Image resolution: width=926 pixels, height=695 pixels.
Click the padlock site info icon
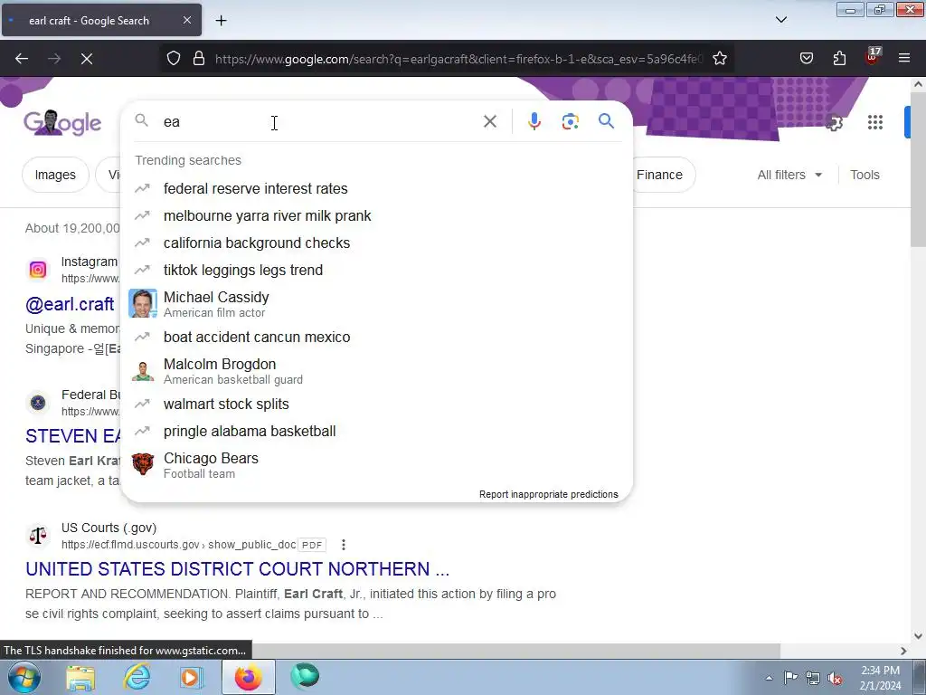point(199,59)
